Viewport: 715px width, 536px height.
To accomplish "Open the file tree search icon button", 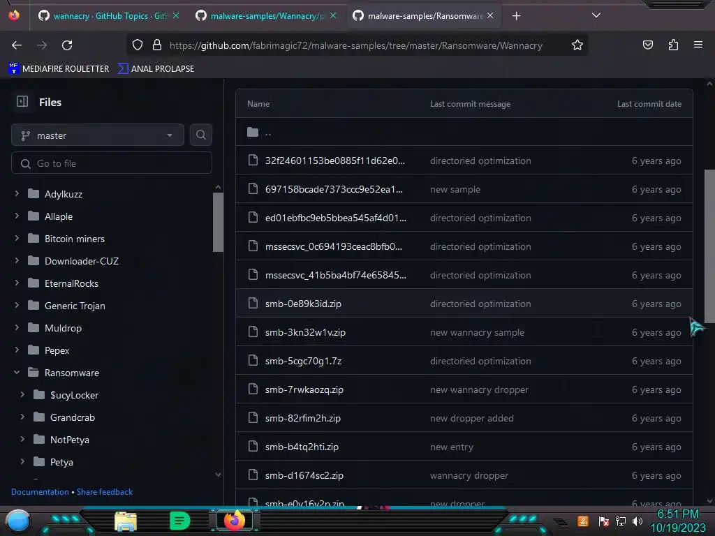I will [x=200, y=135].
